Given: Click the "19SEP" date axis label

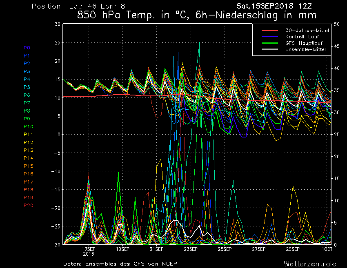Looking at the screenshot, I should pos(123,249).
